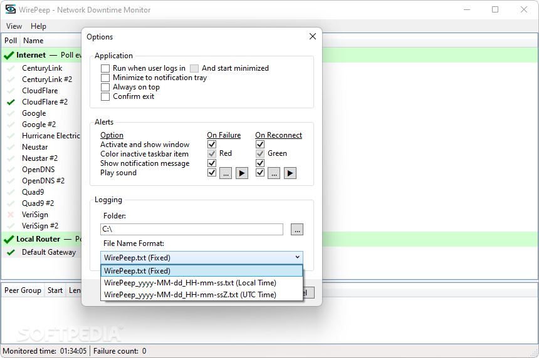Click the faded check icon beside OpenDNS
This screenshot has width=539, height=358.
pos(11,170)
